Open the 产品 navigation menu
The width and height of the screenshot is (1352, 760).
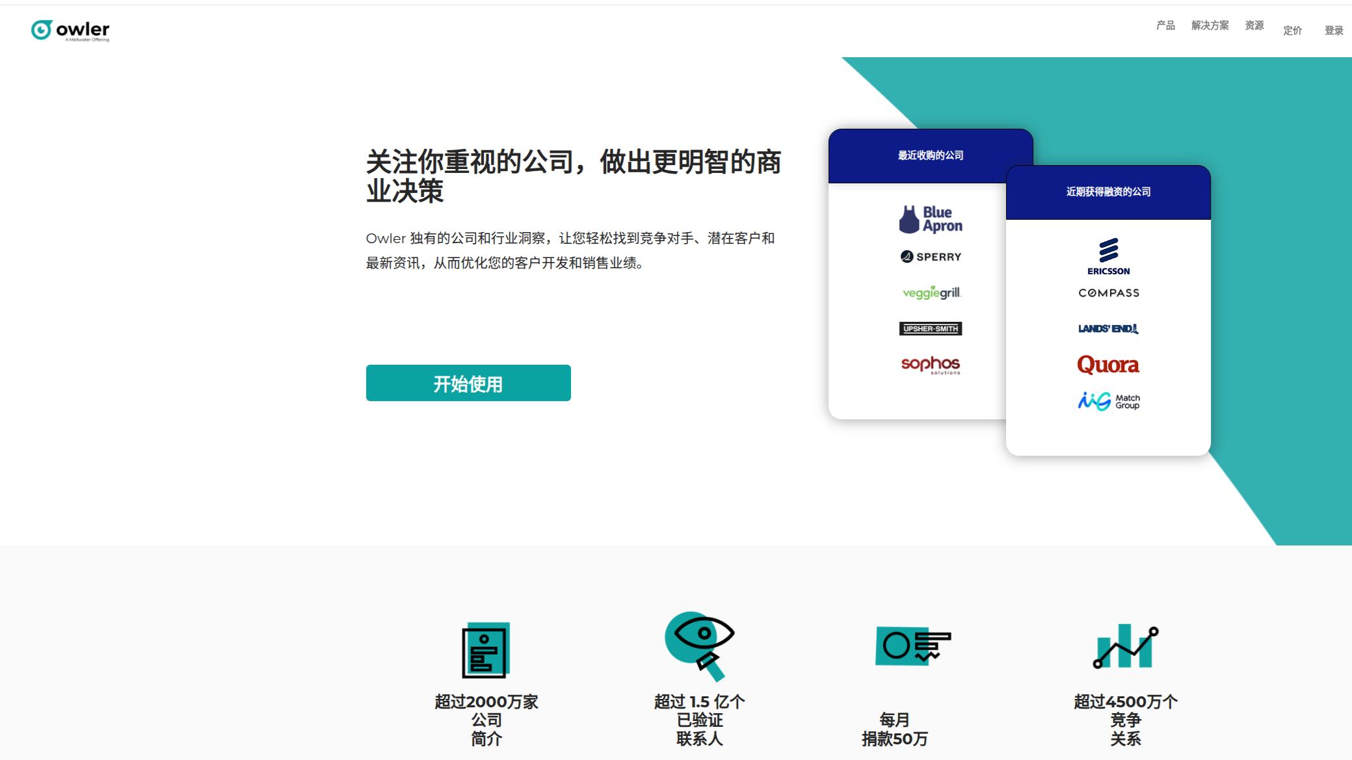point(1165,25)
